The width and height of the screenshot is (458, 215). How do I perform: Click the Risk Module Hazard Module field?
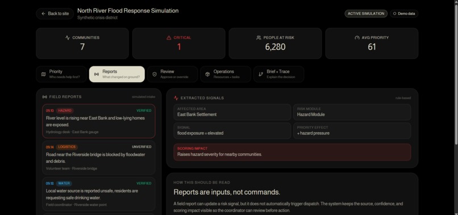pos(352,112)
